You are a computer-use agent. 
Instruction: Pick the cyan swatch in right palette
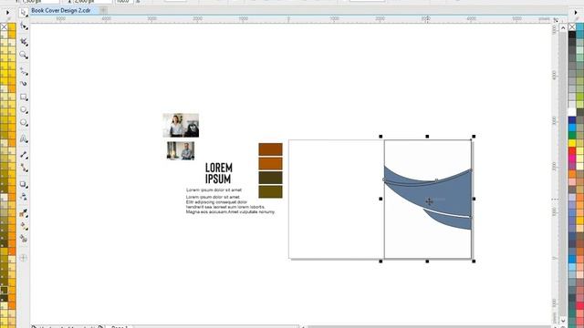(572, 128)
